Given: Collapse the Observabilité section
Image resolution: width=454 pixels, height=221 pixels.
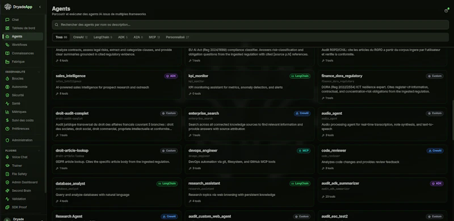Looking at the screenshot, I should 39,72.
